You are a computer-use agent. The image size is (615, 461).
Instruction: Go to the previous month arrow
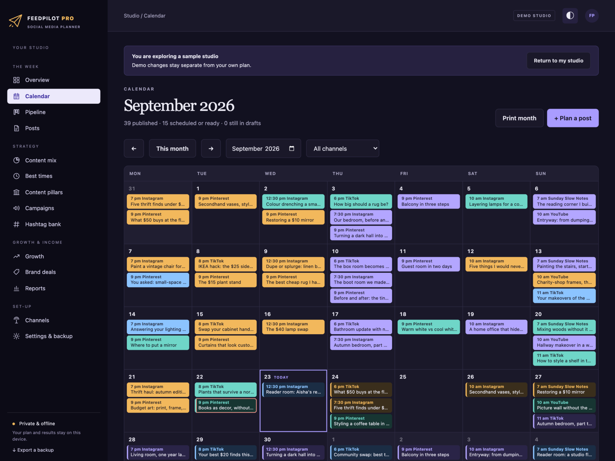134,149
